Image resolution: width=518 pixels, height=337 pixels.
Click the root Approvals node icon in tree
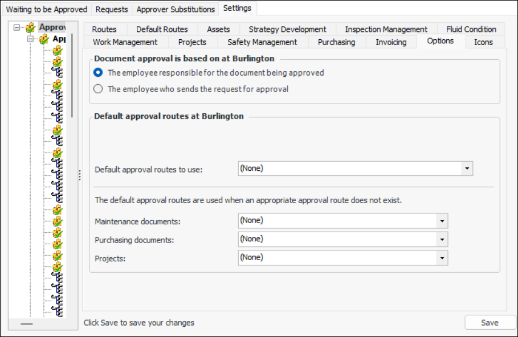(x=31, y=28)
